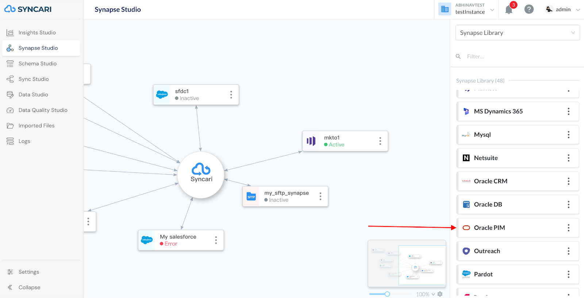Open Pardot three-dot menu

coord(568,274)
